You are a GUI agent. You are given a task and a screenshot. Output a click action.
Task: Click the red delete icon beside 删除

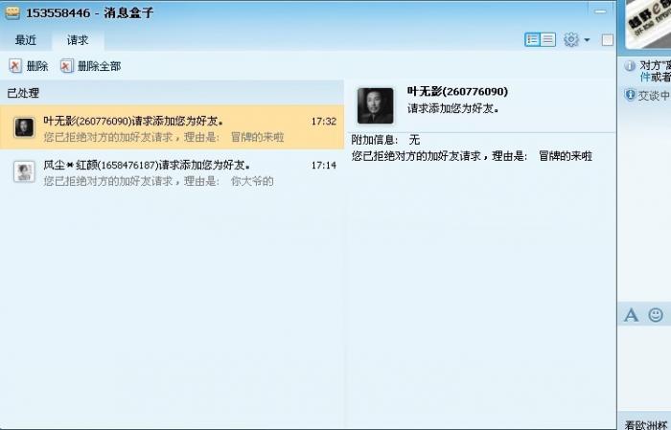(15, 66)
